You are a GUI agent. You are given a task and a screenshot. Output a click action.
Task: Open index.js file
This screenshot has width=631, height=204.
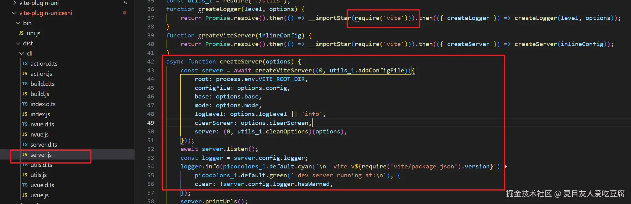[x=40, y=114]
